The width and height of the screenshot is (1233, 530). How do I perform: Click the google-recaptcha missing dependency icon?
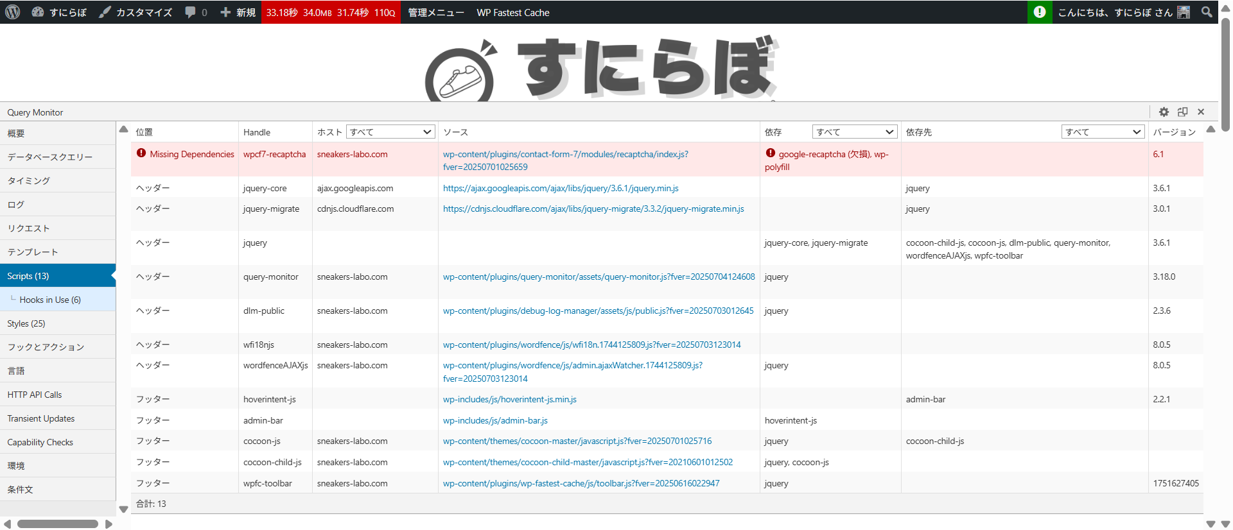click(771, 153)
